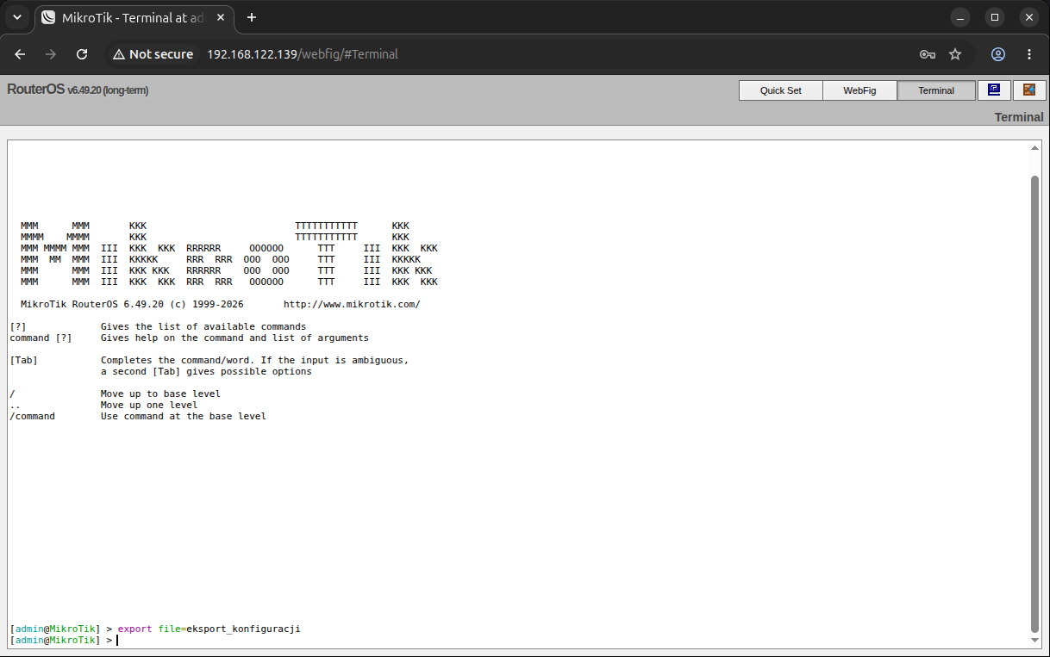Image resolution: width=1050 pixels, height=657 pixels.
Task: Click the 'Move up to base level' line
Action: pos(160,394)
